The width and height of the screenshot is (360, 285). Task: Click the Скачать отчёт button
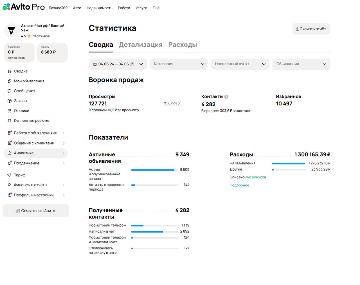point(311,29)
